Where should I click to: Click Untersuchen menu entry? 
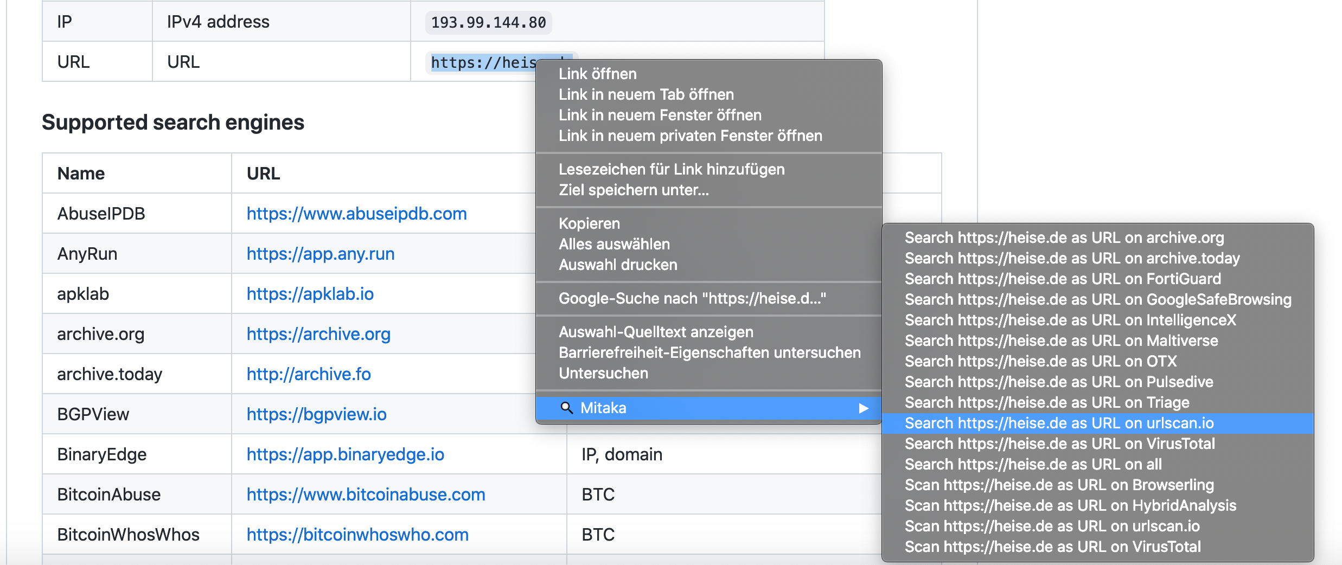tap(603, 374)
